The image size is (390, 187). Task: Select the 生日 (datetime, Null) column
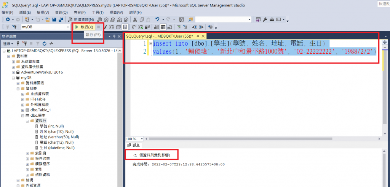click(x=55, y=147)
